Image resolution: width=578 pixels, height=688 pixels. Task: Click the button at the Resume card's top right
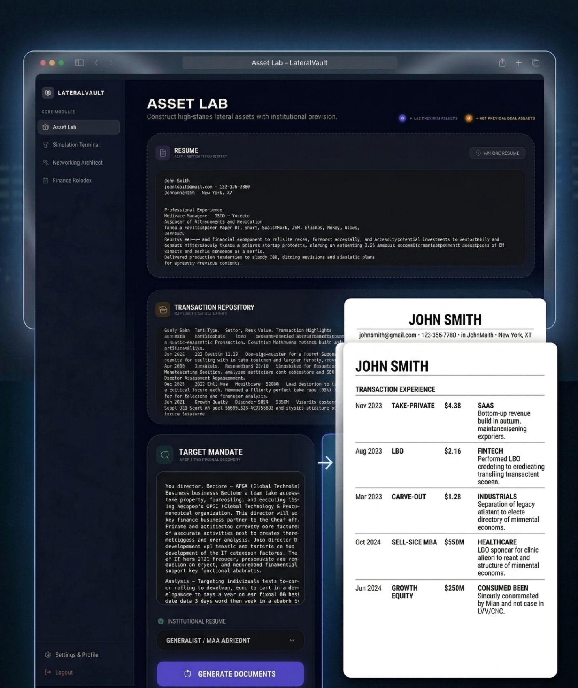click(497, 153)
